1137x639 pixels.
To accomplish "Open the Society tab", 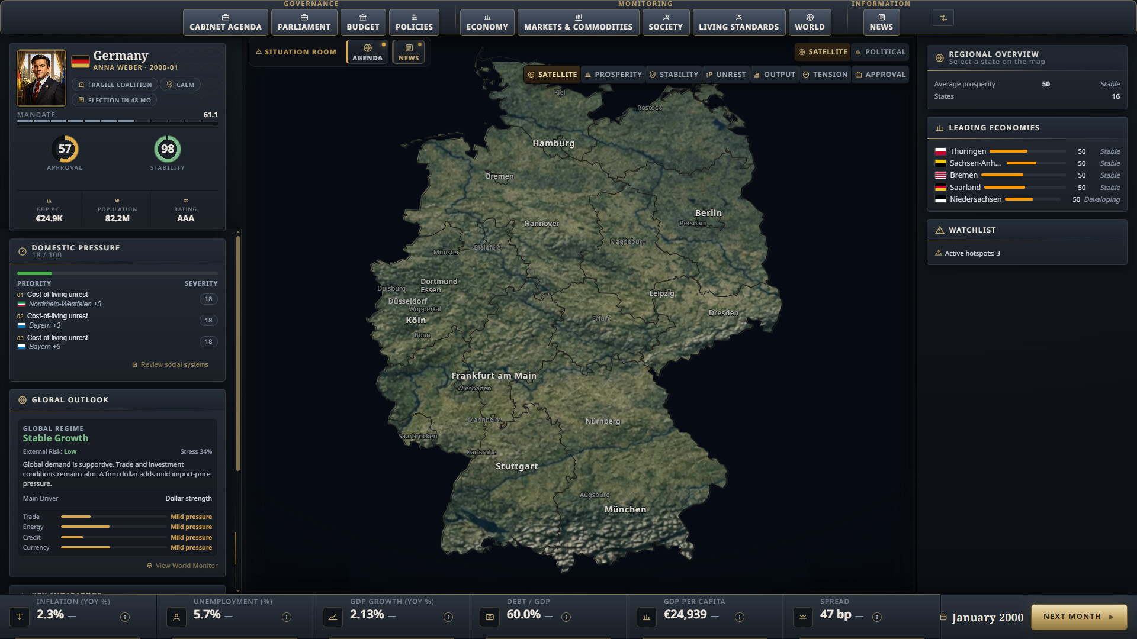I will 666,22.
